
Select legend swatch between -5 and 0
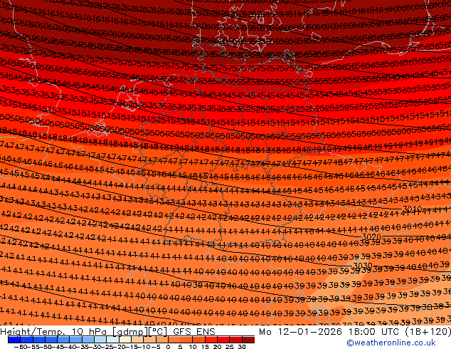pos(162,340)
